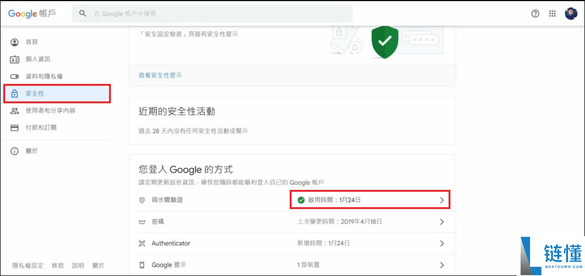Click the phone icon beside Google 提示
The image size is (585, 276).
142,265
